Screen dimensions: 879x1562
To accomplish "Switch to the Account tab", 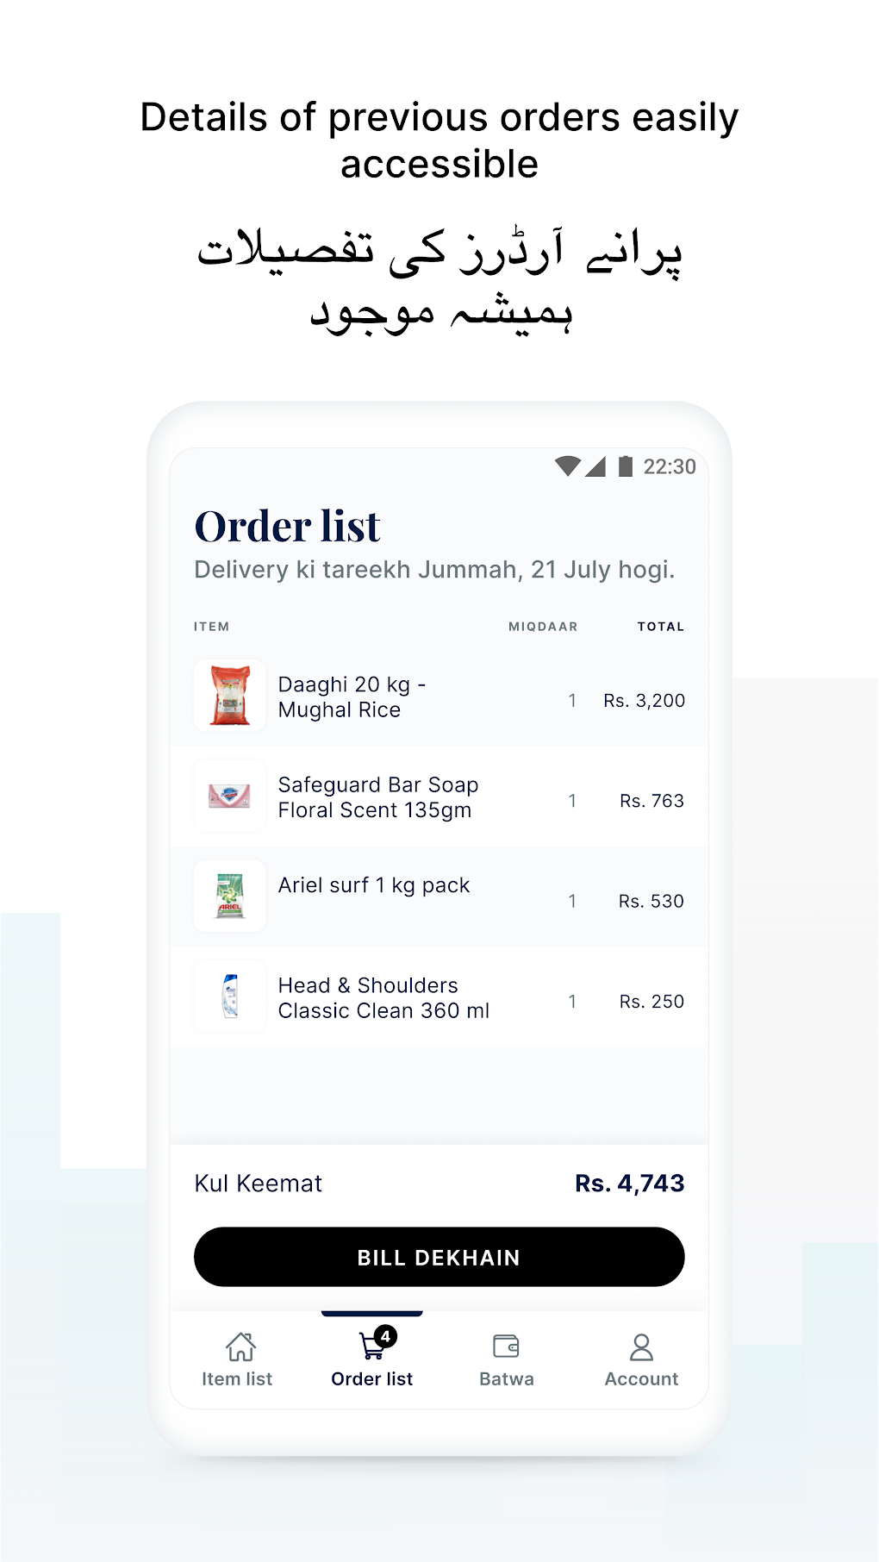I will (641, 1359).
